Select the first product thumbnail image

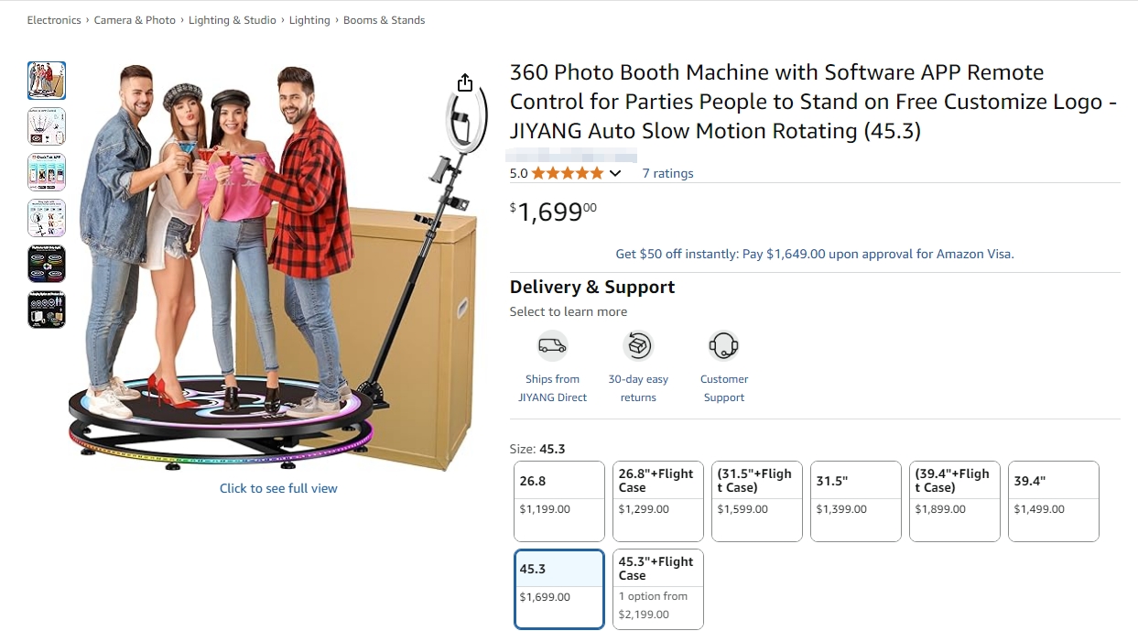coord(47,81)
